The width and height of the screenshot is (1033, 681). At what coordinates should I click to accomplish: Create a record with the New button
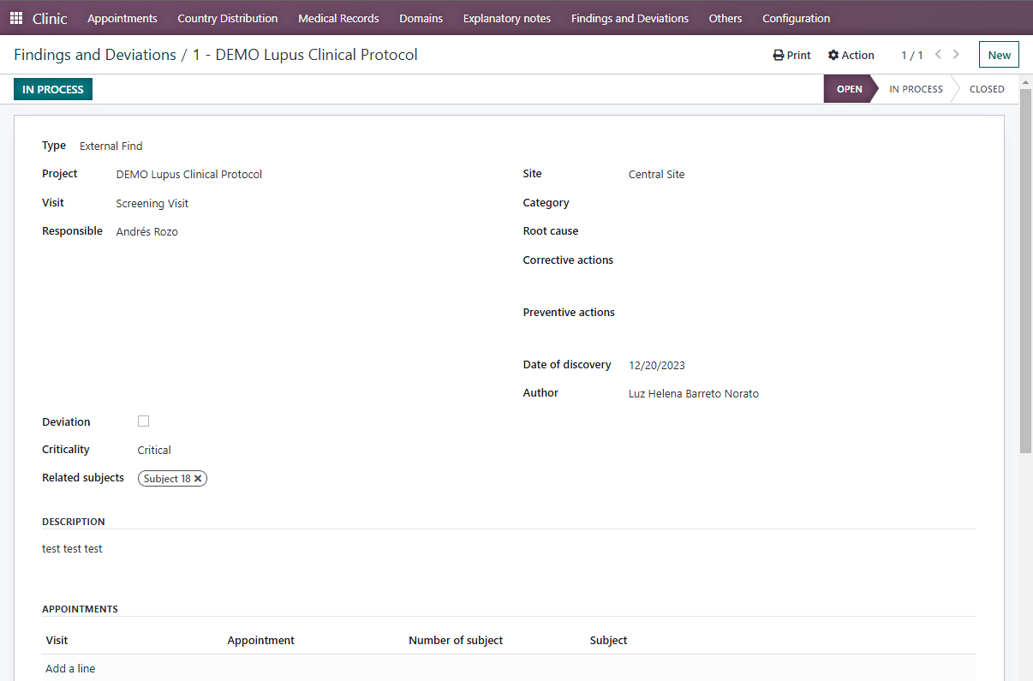(999, 54)
